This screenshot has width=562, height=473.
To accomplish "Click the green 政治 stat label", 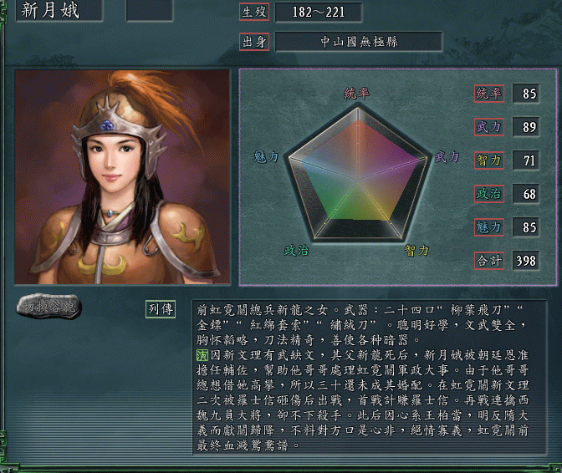I will coord(489,194).
